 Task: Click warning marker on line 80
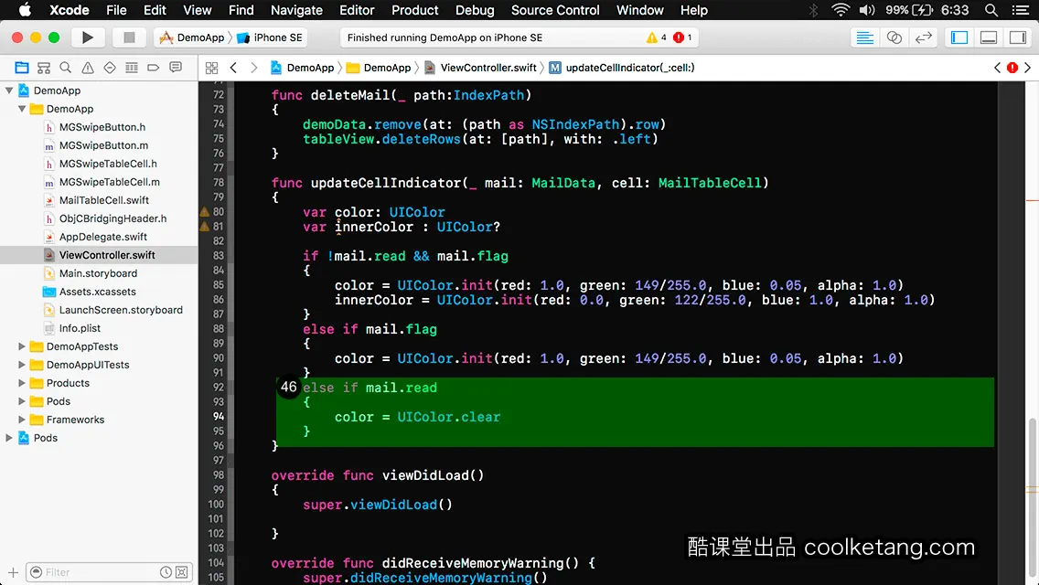(205, 212)
